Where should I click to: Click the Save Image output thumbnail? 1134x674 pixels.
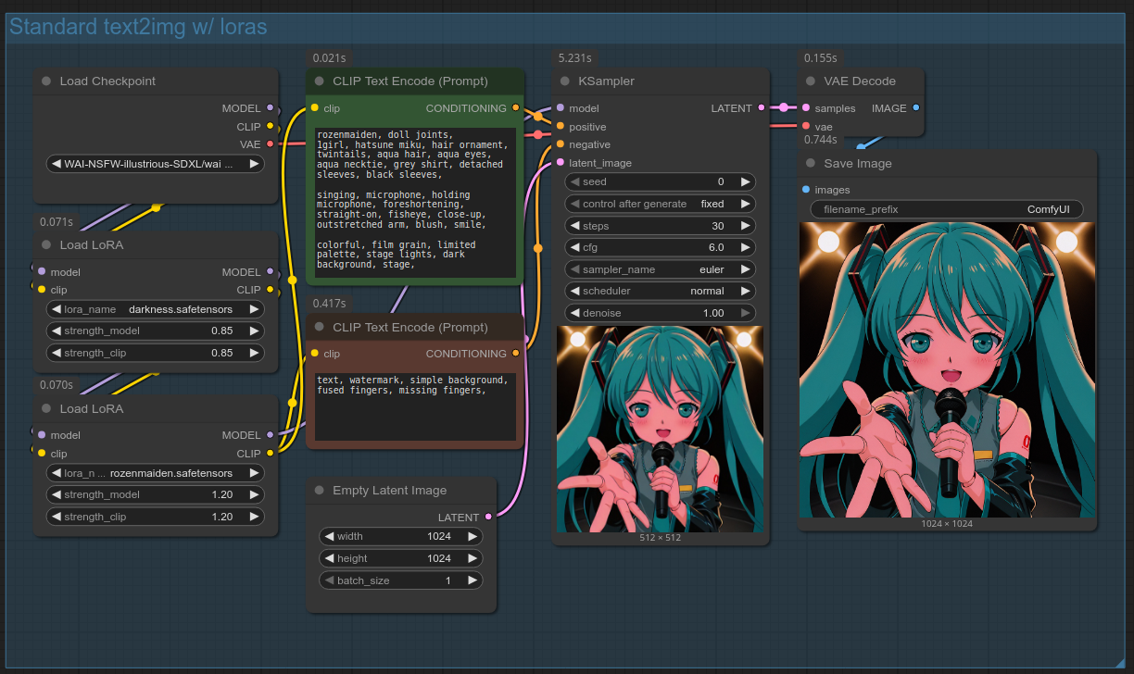(946, 370)
